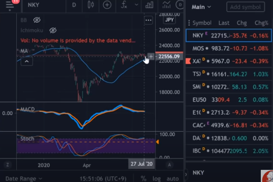Click the plus icon beside price 22556.09

[151, 56]
